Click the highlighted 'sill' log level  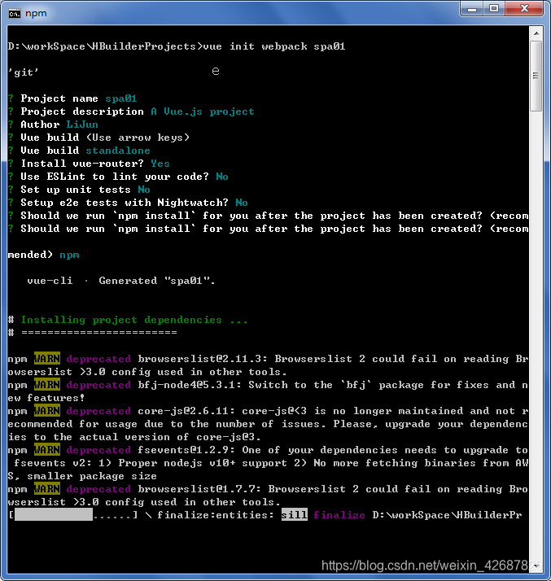click(x=294, y=514)
